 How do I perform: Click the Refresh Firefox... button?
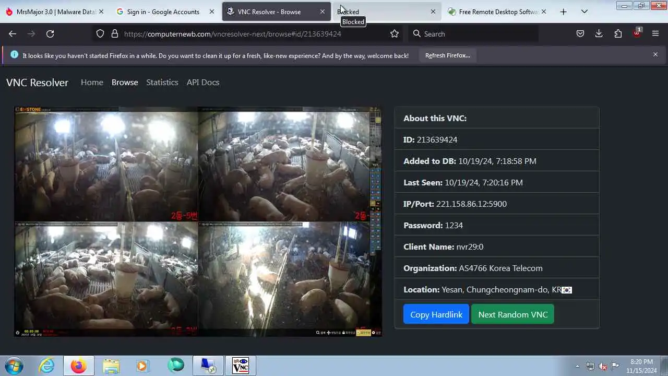tap(447, 55)
